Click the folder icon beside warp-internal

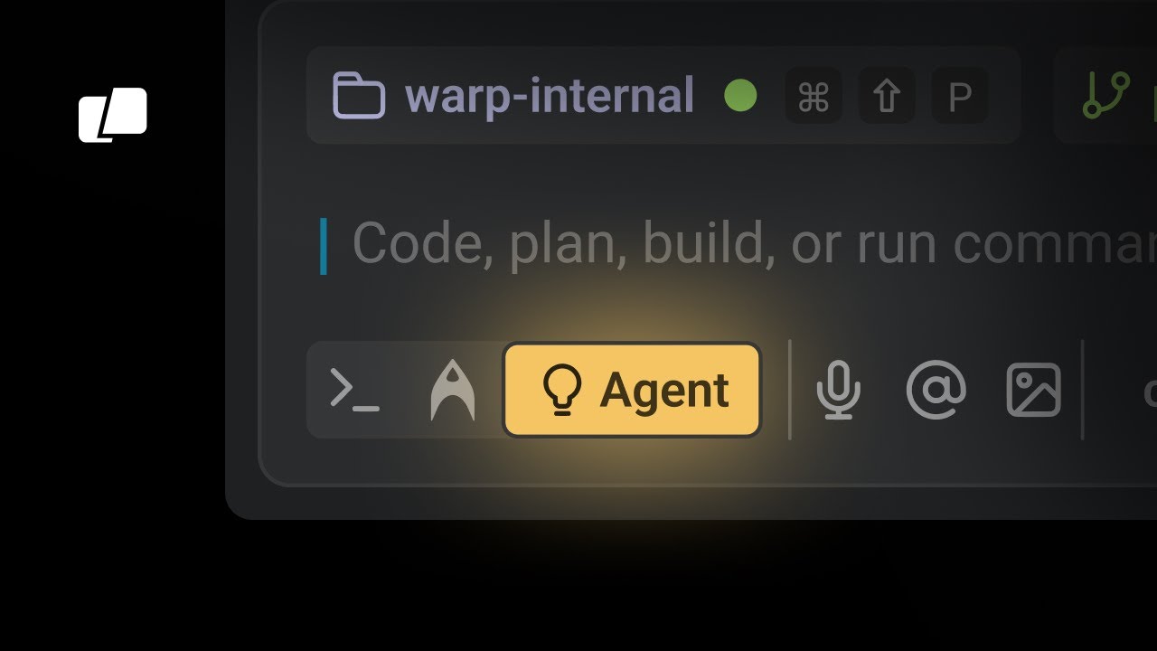[359, 96]
